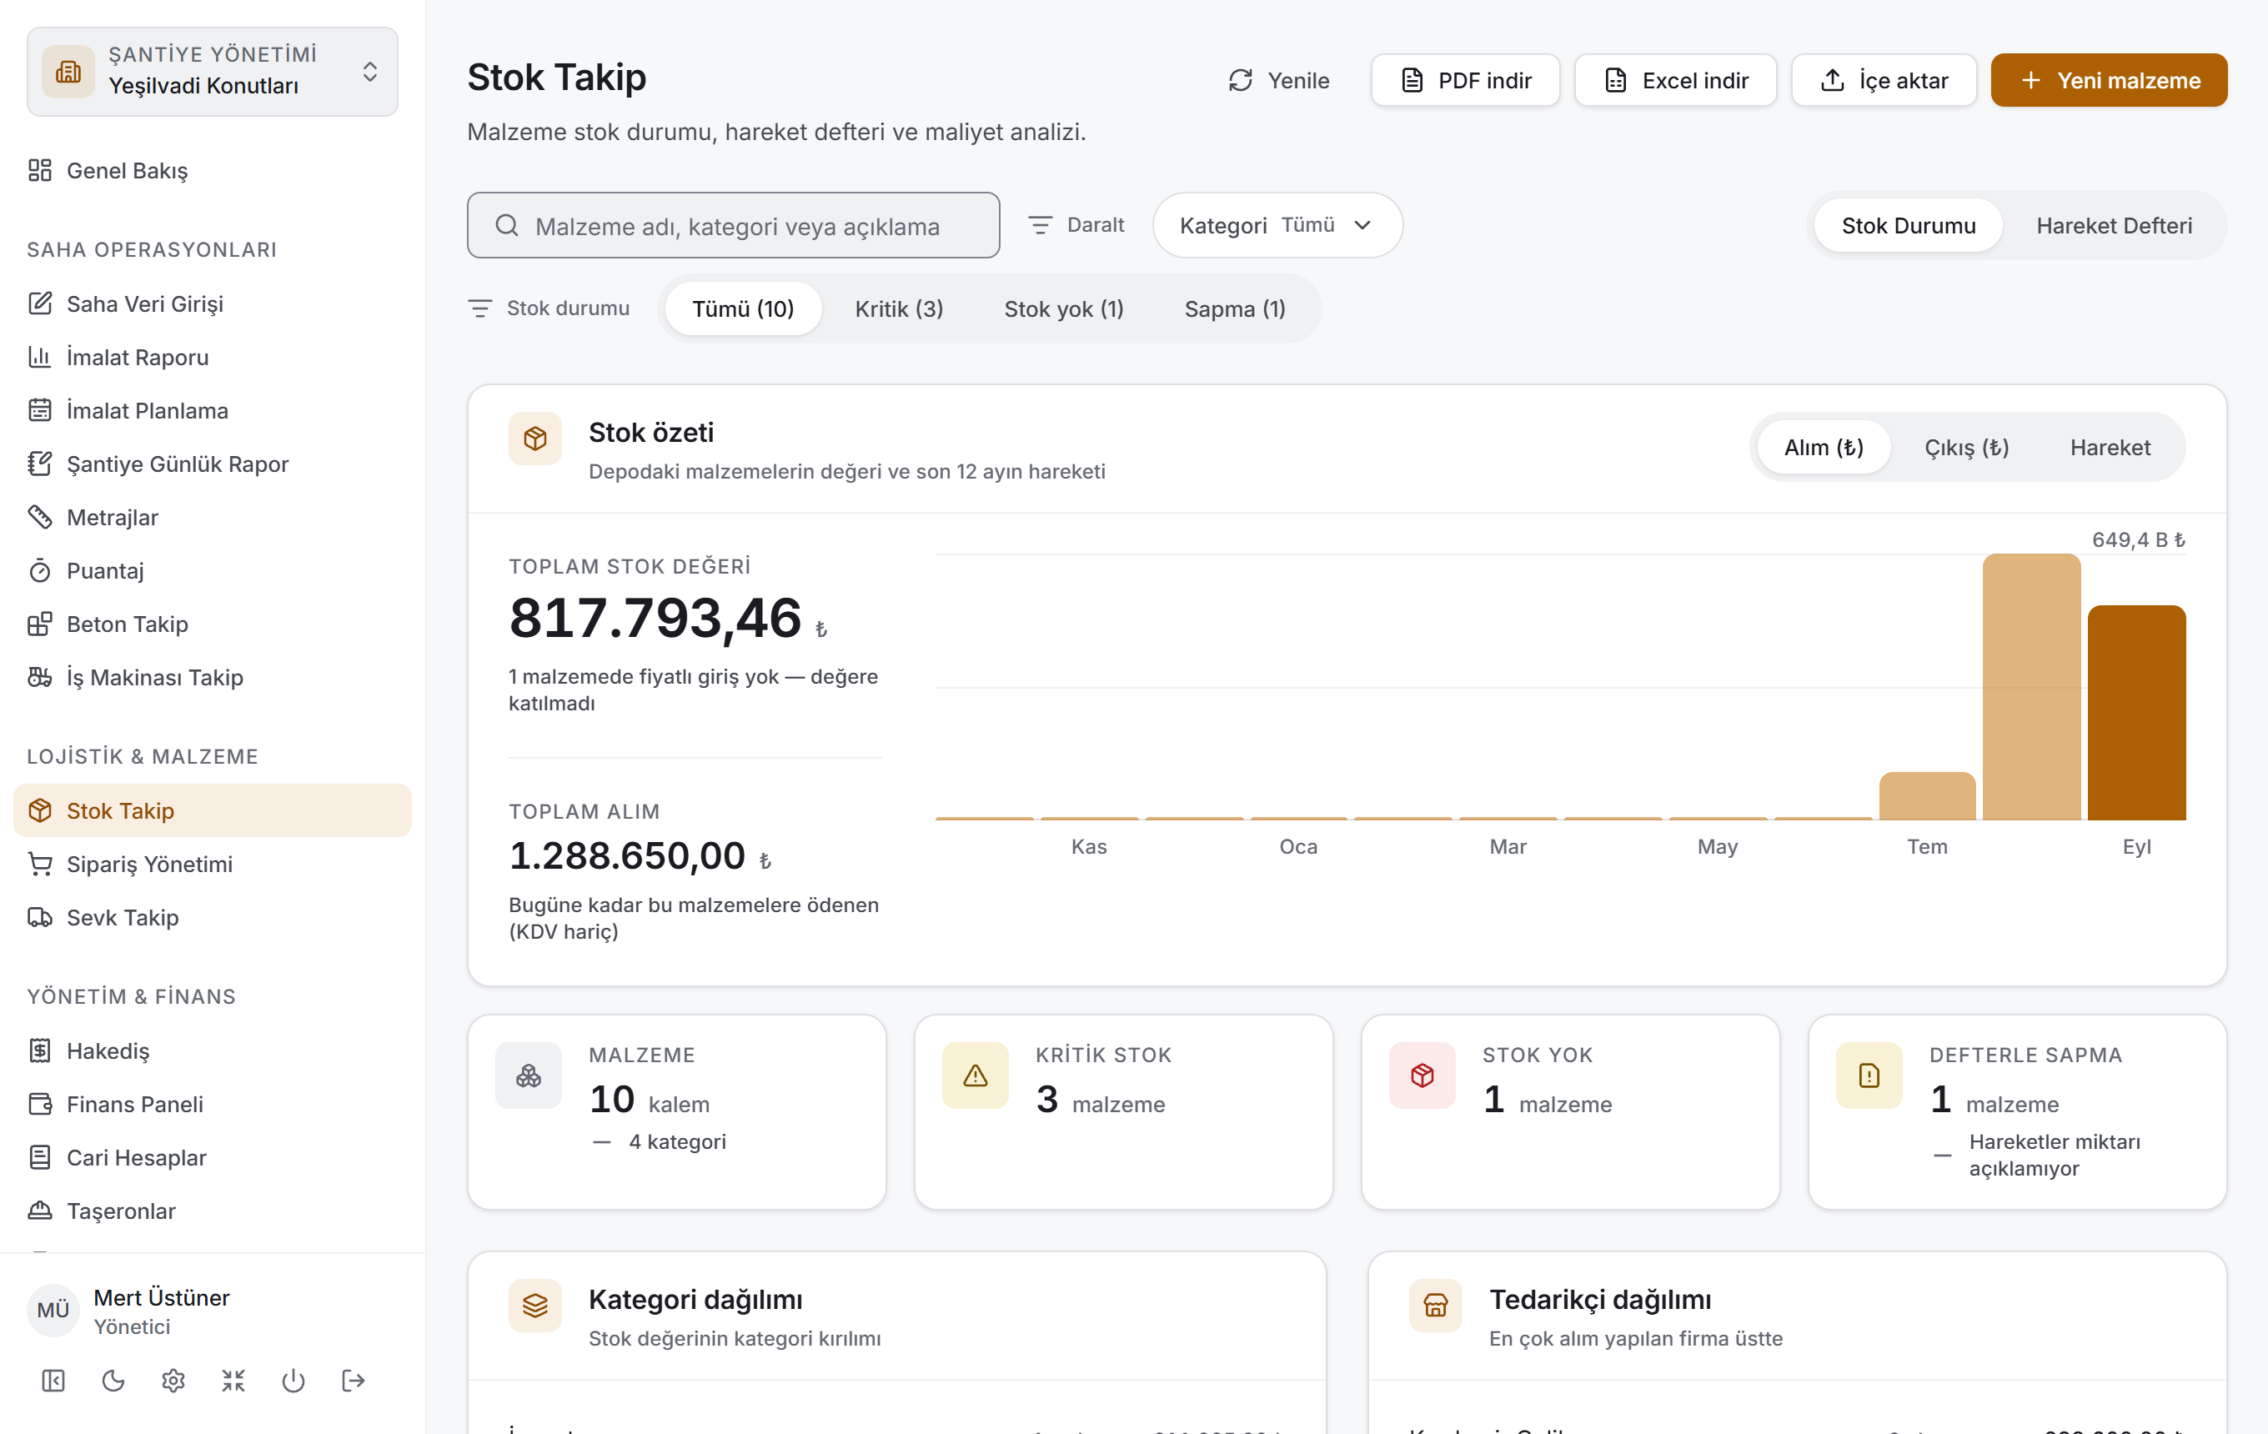Open Sipariş Yönetimi cart icon

[39, 865]
